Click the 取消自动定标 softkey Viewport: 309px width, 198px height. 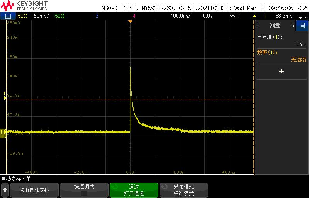tap(34, 190)
